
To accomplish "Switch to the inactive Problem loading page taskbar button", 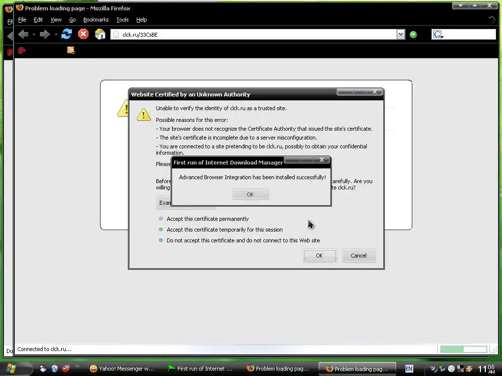I will (x=278, y=369).
